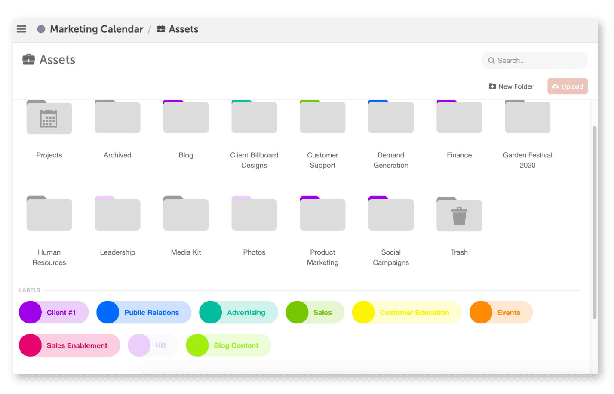Select the HR label text

point(160,345)
